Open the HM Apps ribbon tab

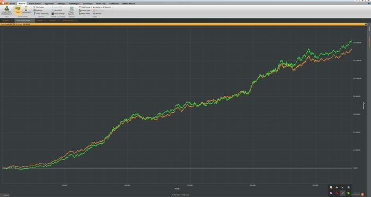(61, 4)
